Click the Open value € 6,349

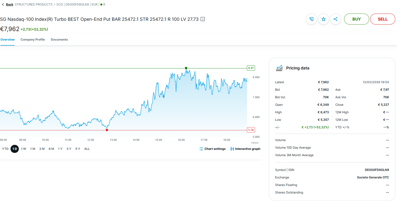point(323,105)
